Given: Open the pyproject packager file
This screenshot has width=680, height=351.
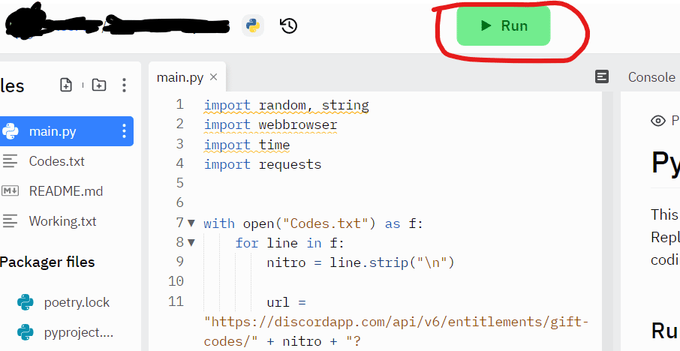Looking at the screenshot, I should point(78,332).
